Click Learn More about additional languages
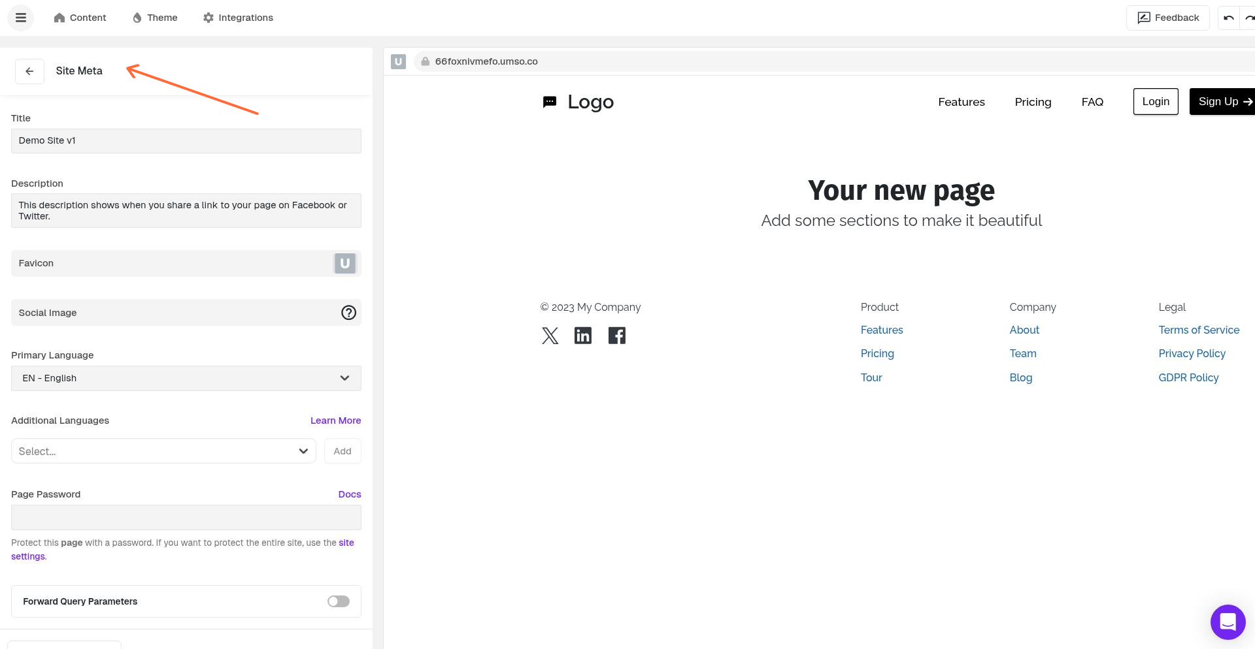1255x649 pixels. point(335,420)
